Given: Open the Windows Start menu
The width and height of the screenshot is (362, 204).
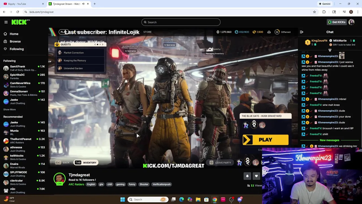Looking at the screenshot, I should (122, 199).
